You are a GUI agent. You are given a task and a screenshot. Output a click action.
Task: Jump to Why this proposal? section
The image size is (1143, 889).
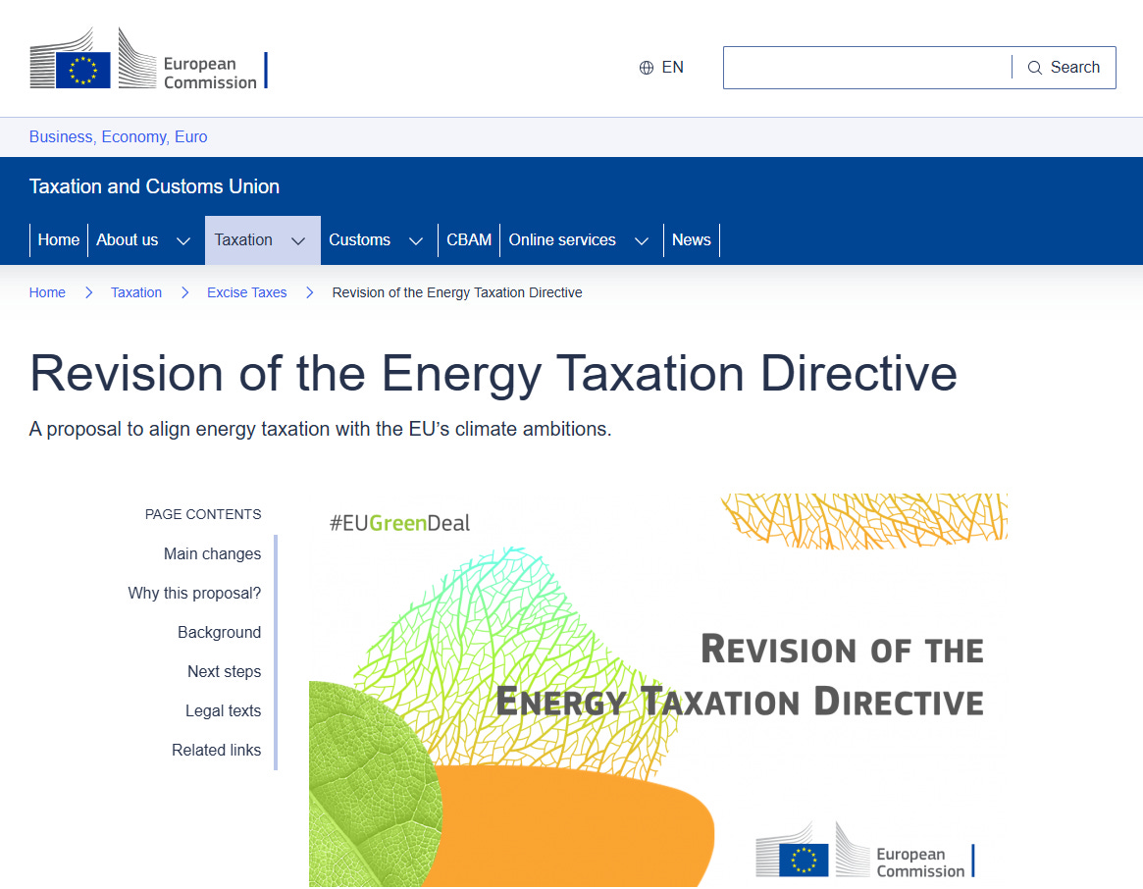pyautogui.click(x=194, y=594)
